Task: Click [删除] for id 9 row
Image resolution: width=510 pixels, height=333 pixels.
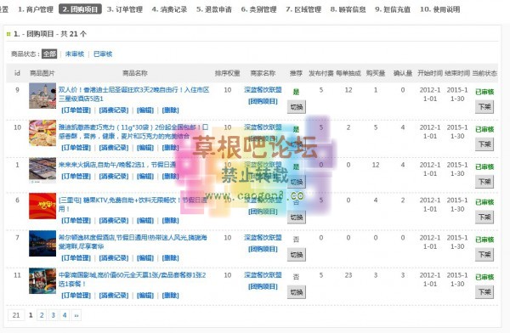Action: pos(171,110)
